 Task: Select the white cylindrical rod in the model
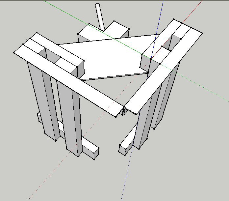point(100,17)
